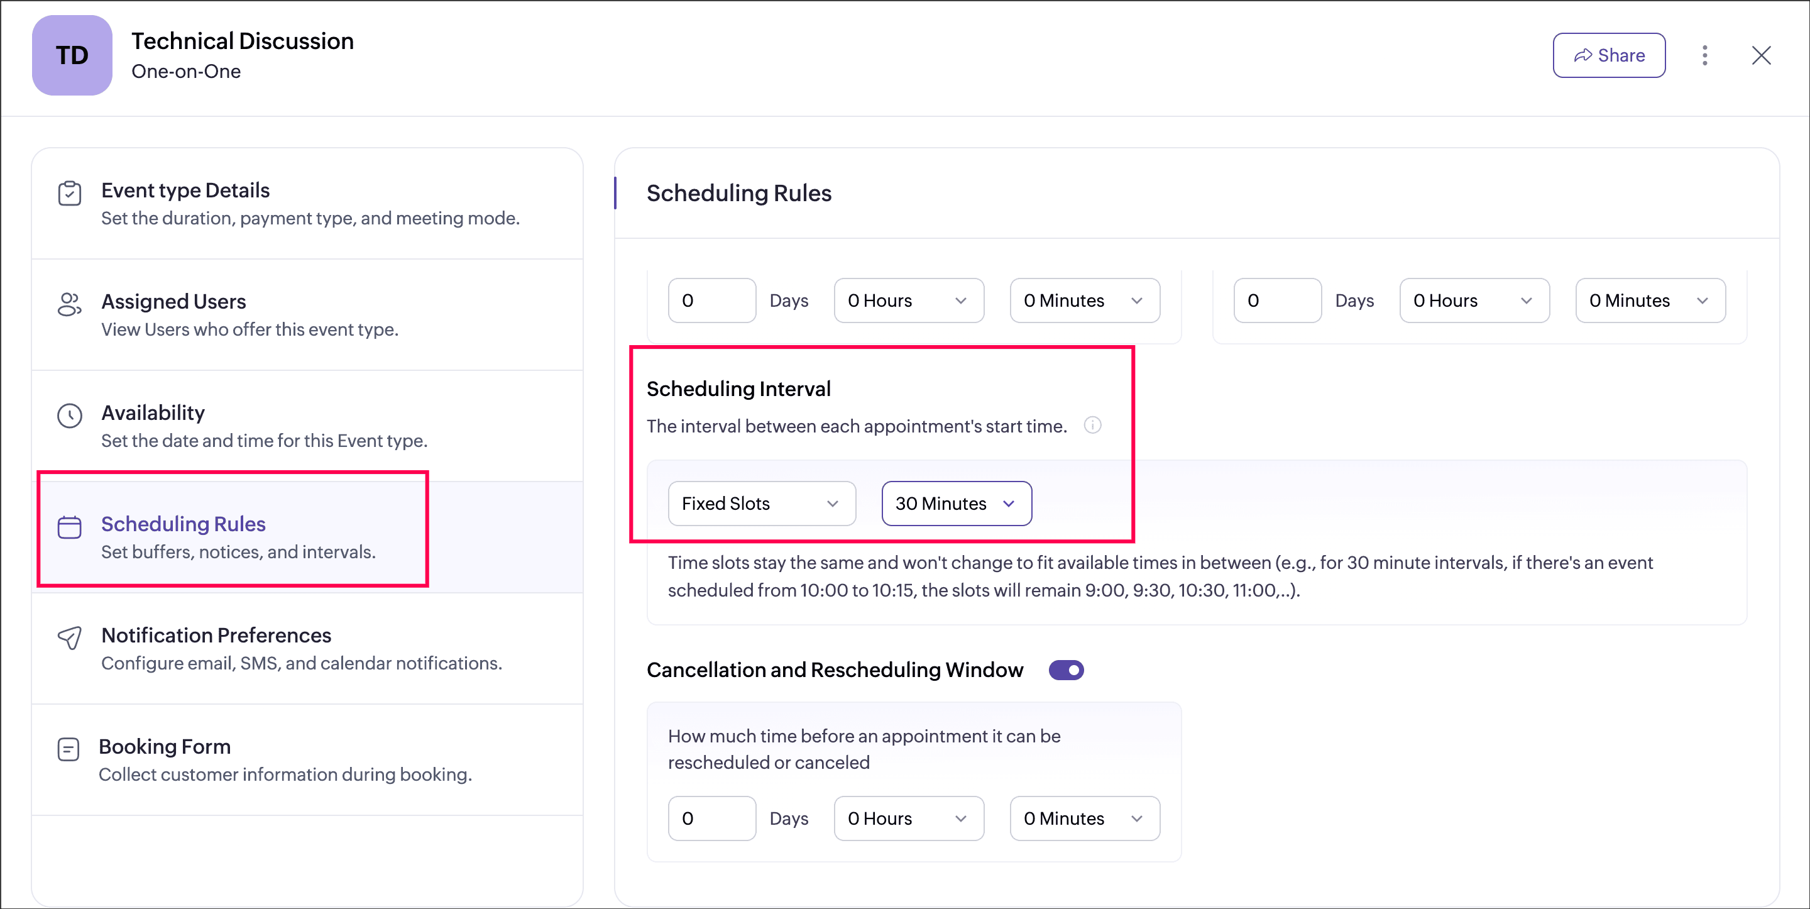Click the Scheduling Rules calendar icon
This screenshot has height=909, width=1810.
coord(70,527)
